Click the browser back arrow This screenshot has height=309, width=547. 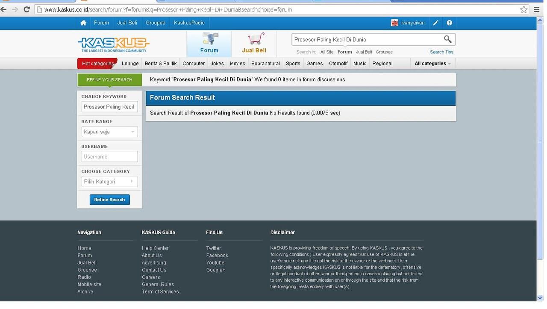[x=4, y=9]
